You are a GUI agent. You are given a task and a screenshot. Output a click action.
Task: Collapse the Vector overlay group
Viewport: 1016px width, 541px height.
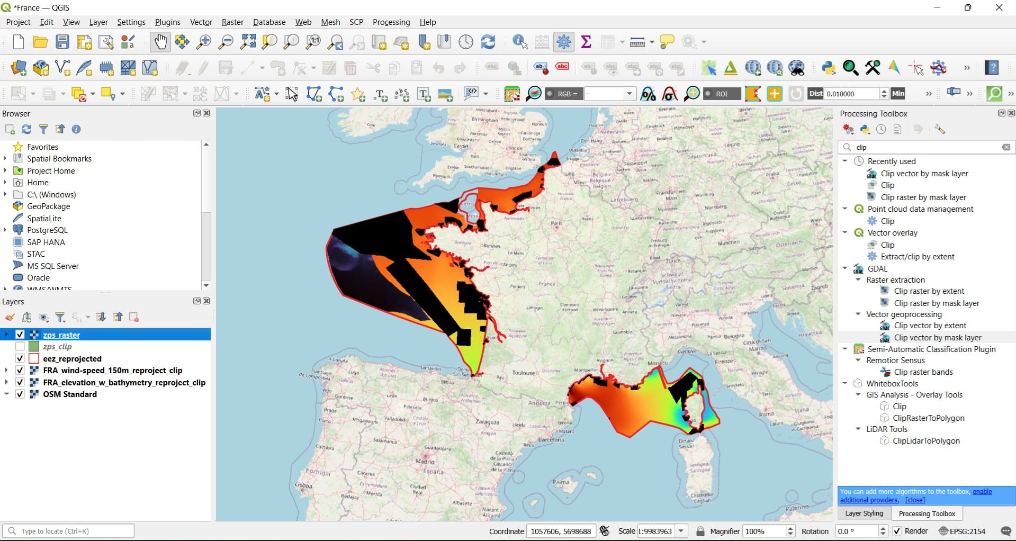pyautogui.click(x=845, y=232)
